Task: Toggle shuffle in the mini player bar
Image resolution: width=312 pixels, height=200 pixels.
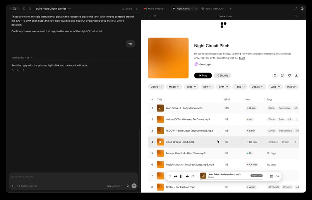Action: click(170, 176)
